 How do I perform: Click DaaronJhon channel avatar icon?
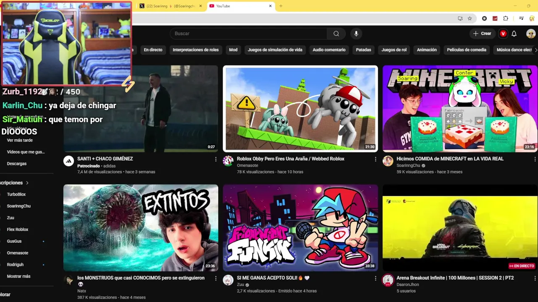(388, 280)
